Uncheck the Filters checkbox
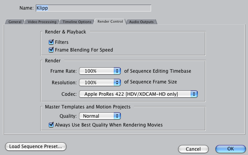The image size is (248, 155). pos(51,42)
